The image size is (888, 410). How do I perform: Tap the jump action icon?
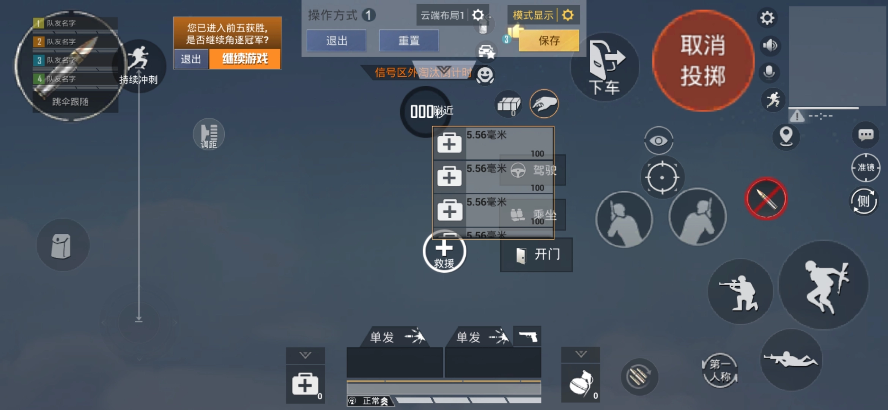click(x=824, y=285)
